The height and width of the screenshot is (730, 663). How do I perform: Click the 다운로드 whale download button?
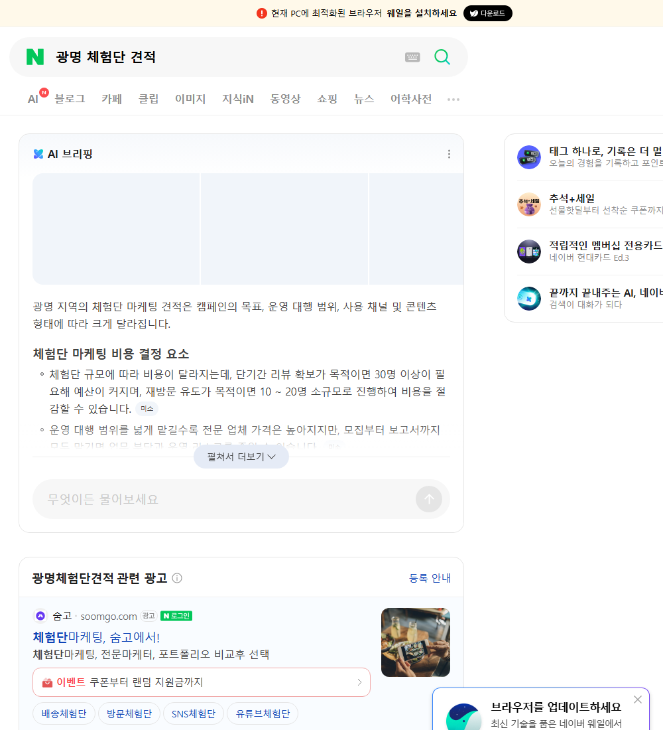487,13
